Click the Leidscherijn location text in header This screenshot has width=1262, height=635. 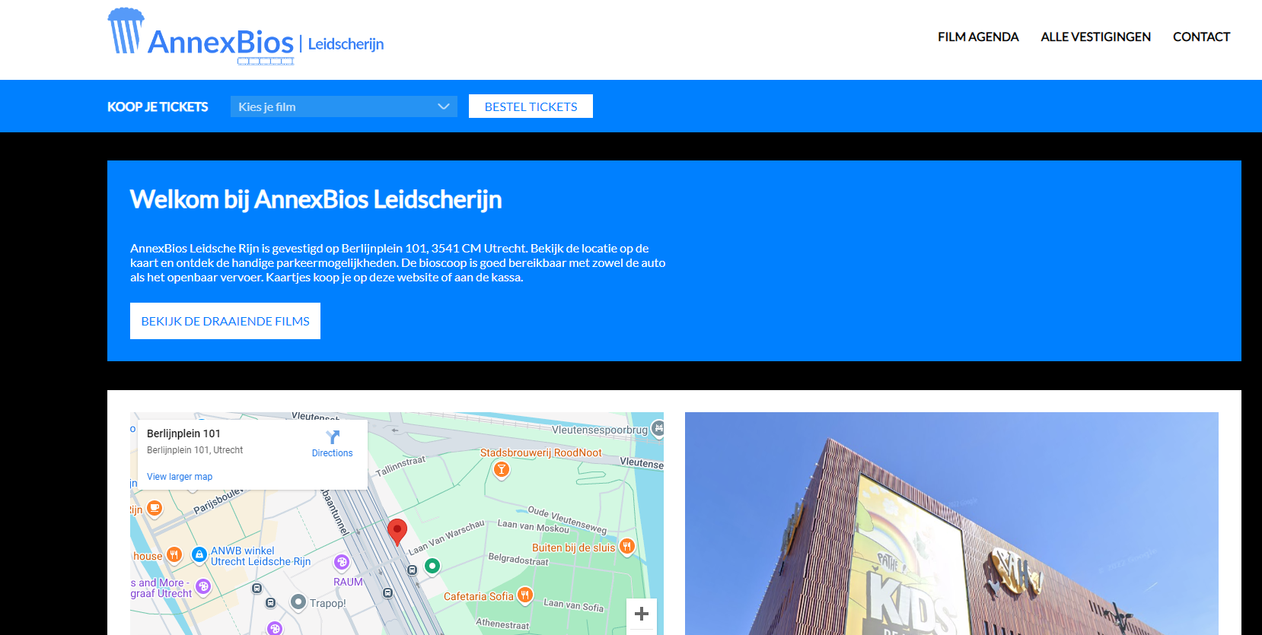click(x=346, y=44)
